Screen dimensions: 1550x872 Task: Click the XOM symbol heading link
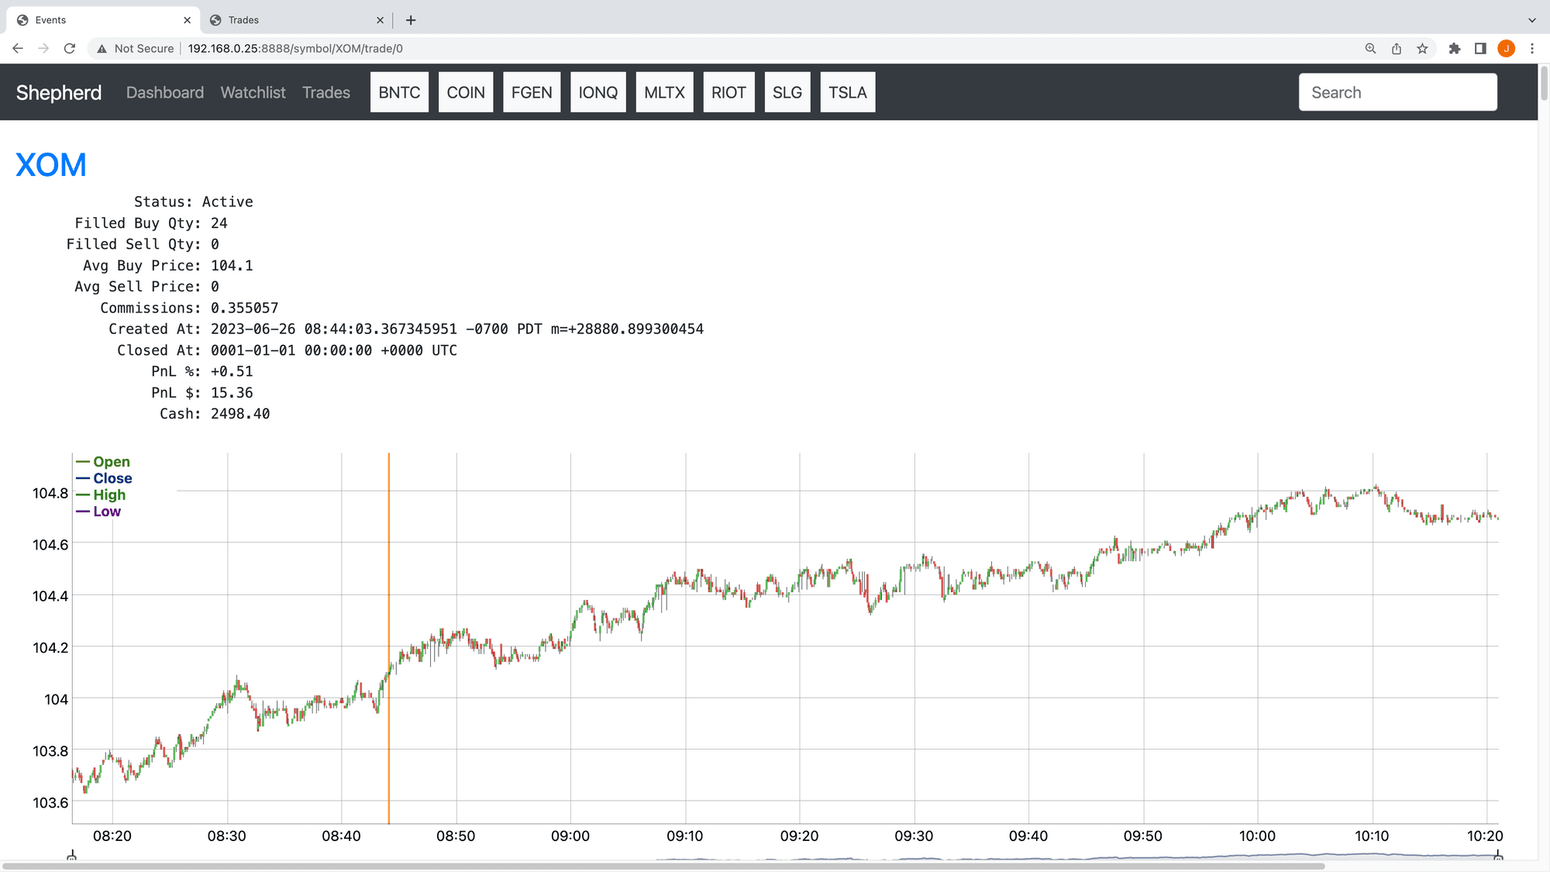click(x=51, y=165)
